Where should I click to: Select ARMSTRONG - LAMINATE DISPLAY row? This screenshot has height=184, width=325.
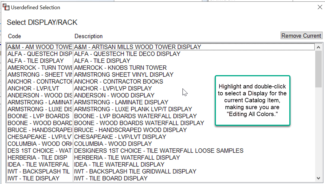tap(161, 102)
